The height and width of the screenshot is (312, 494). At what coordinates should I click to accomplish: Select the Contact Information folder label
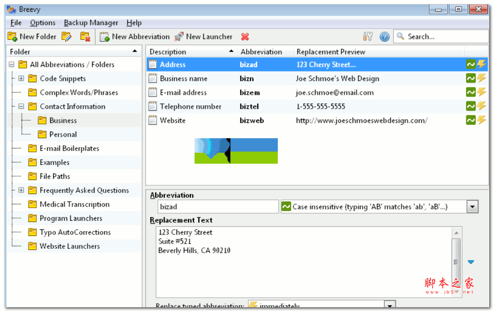tap(73, 106)
